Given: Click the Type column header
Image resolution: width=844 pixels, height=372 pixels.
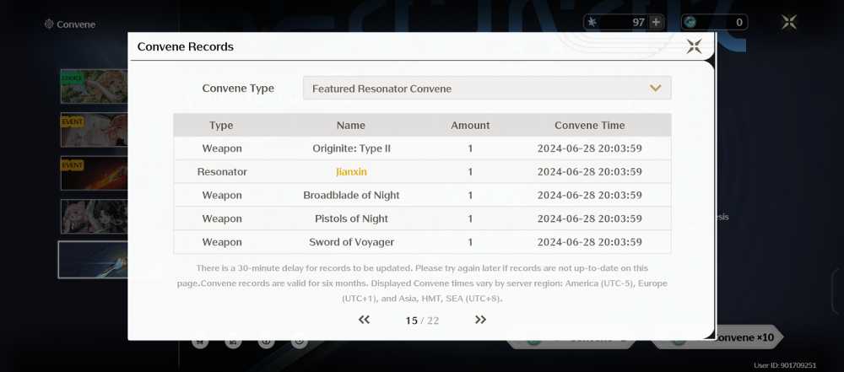Looking at the screenshot, I should click(221, 126).
